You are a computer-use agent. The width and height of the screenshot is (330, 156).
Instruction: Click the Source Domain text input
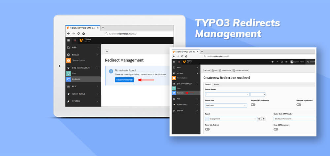[227, 94]
